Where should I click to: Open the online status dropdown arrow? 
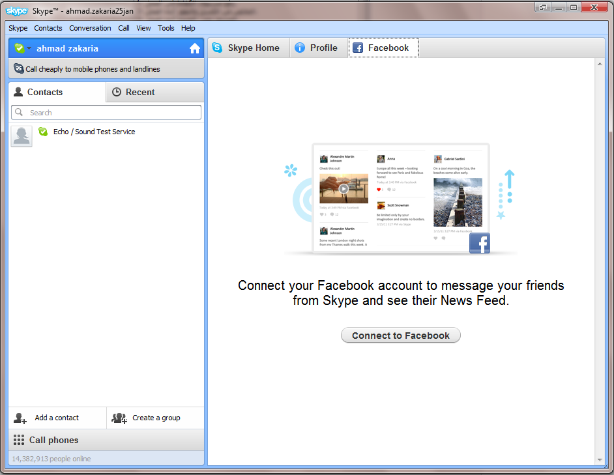[x=29, y=48]
